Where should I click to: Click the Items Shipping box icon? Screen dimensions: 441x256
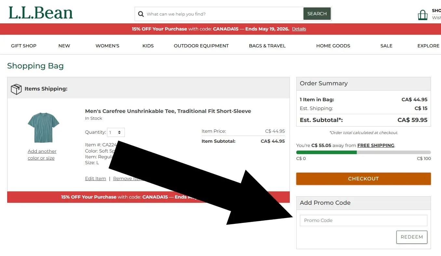[16, 89]
